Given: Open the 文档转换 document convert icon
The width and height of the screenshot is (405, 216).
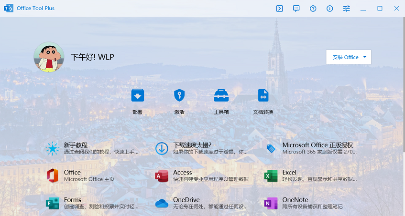Looking at the screenshot, I should pyautogui.click(x=263, y=95).
